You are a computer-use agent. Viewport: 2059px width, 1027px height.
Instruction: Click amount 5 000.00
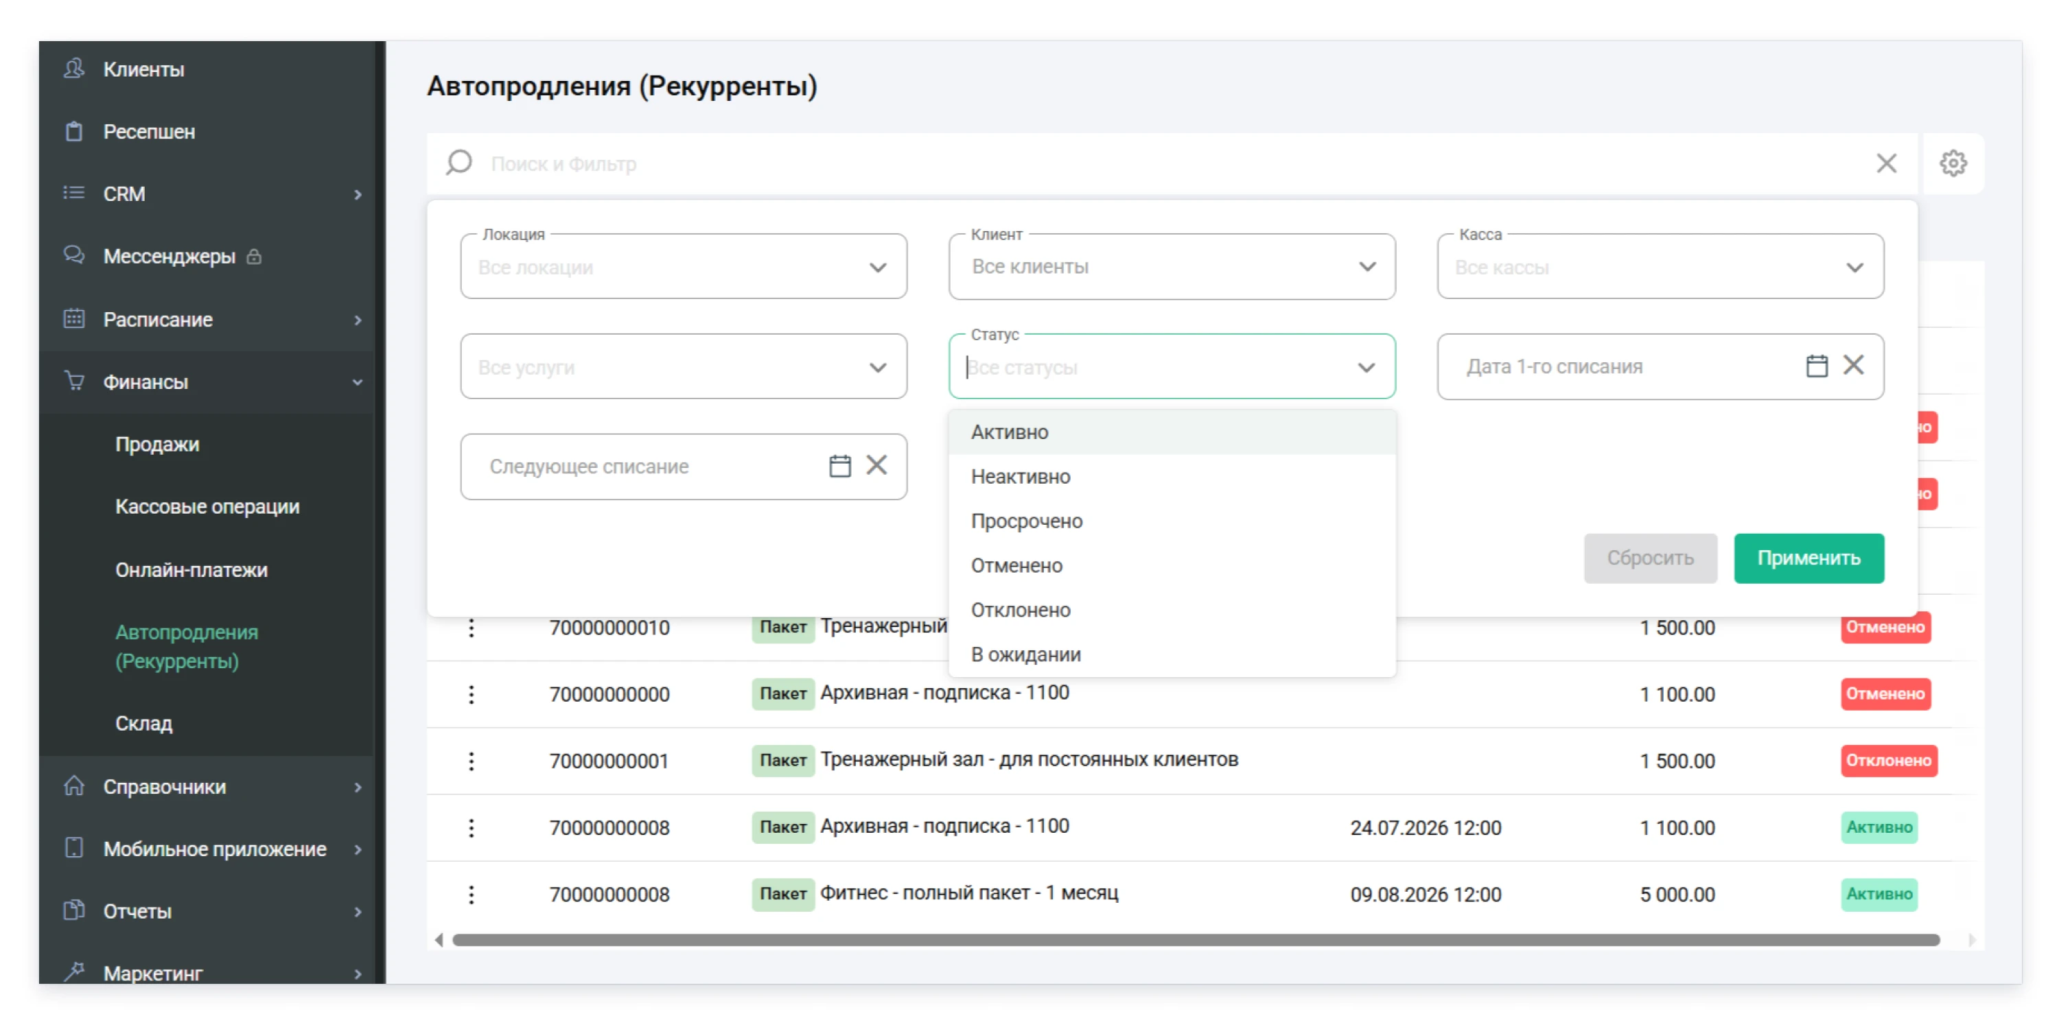(1677, 895)
